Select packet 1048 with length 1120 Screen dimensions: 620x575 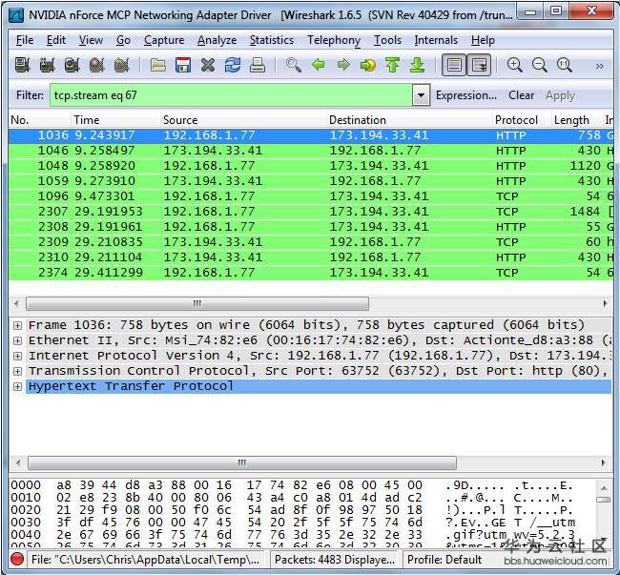(x=311, y=166)
